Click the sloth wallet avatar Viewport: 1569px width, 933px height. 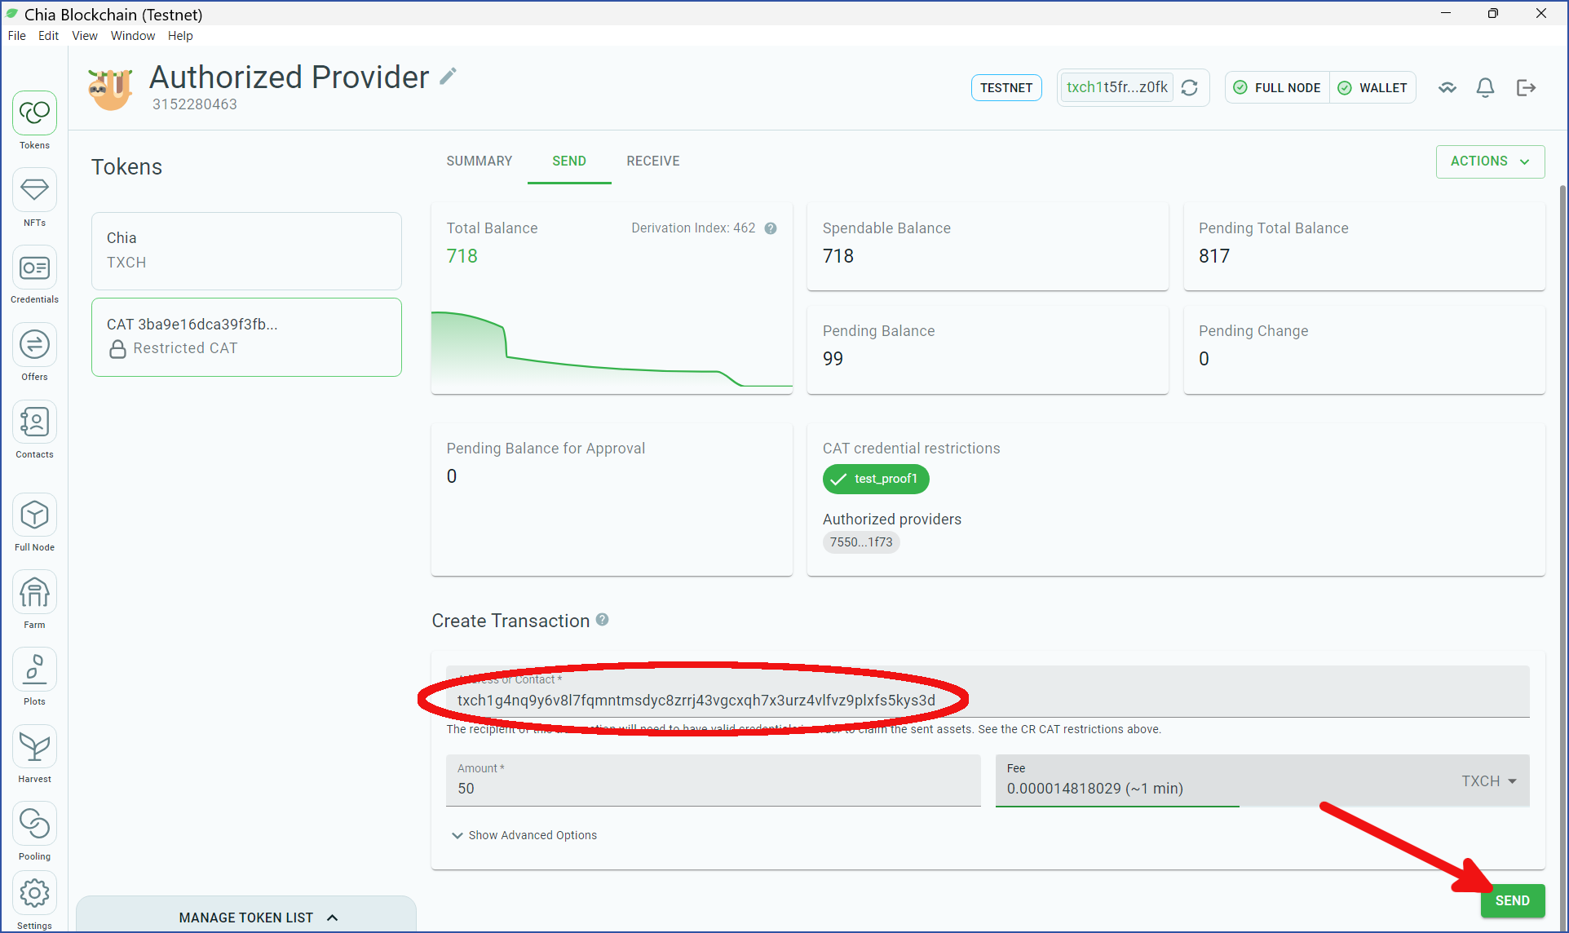(110, 88)
